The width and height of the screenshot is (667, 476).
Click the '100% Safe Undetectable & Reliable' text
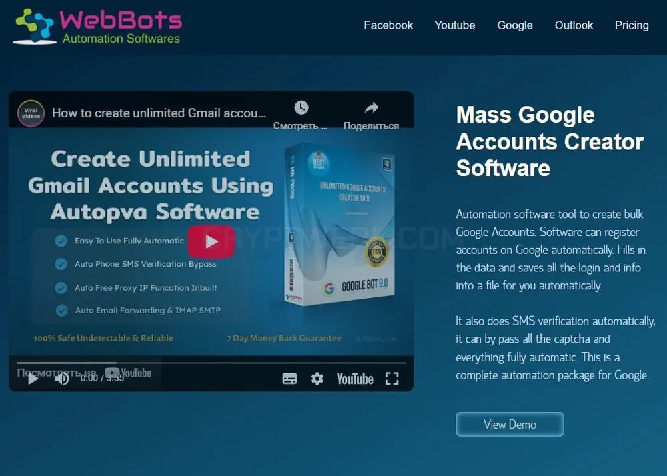[103, 338]
